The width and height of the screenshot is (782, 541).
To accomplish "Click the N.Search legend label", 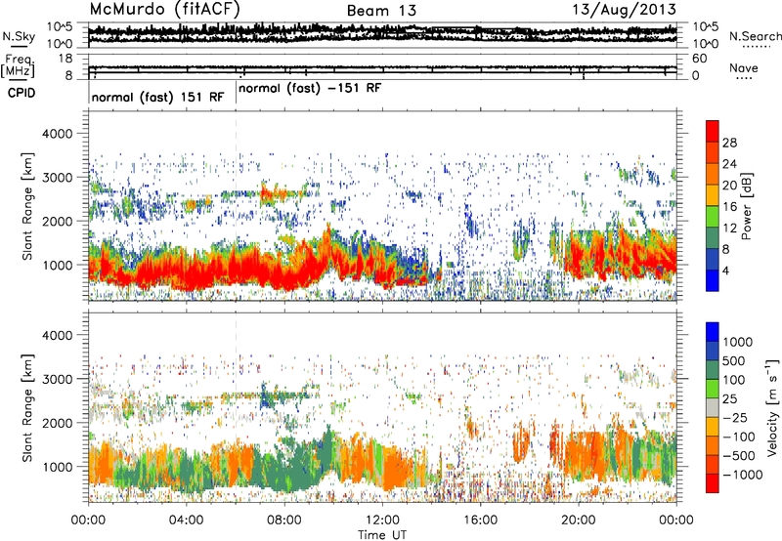I will point(755,36).
